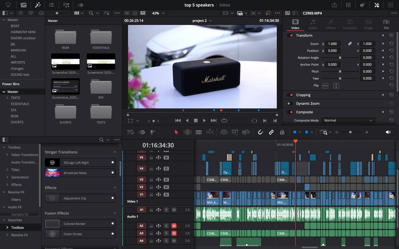The image size is (399, 249).
Task: Click the Overwrite Clip icon
Action: click(x=235, y=132)
